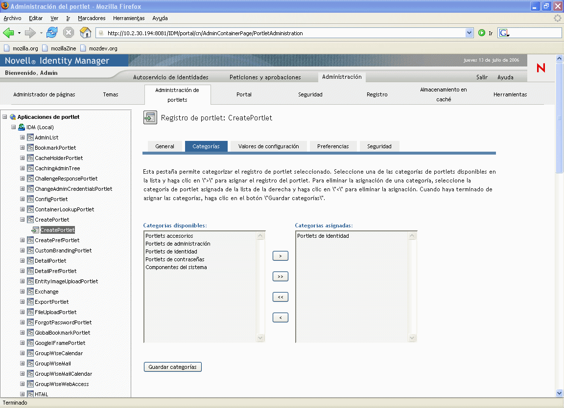The height and width of the screenshot is (408, 564).
Task: Assign the selected category with the > button
Action: 280,256
